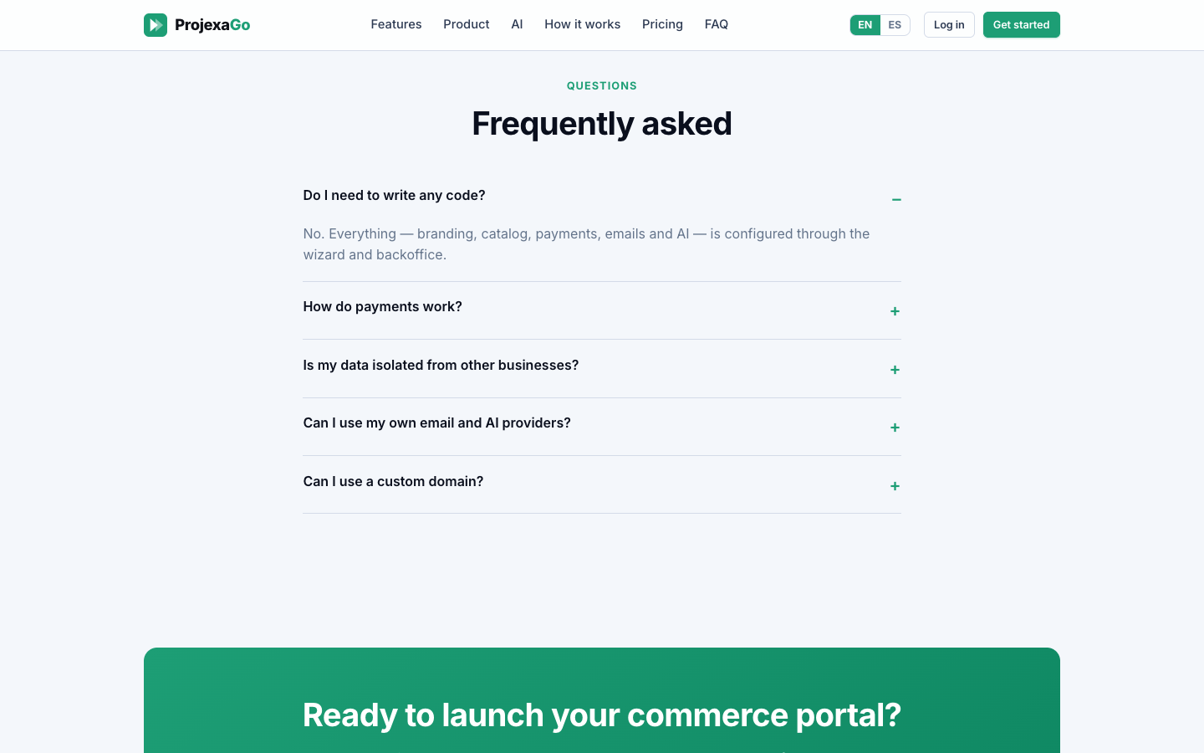Open the Pricing nav link
Screen dimensions: 1204x753
pos(662,24)
